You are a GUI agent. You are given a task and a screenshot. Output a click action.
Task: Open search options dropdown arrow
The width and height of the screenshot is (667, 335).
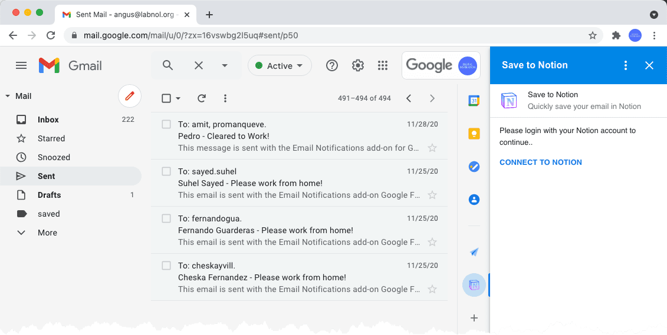pyautogui.click(x=225, y=65)
